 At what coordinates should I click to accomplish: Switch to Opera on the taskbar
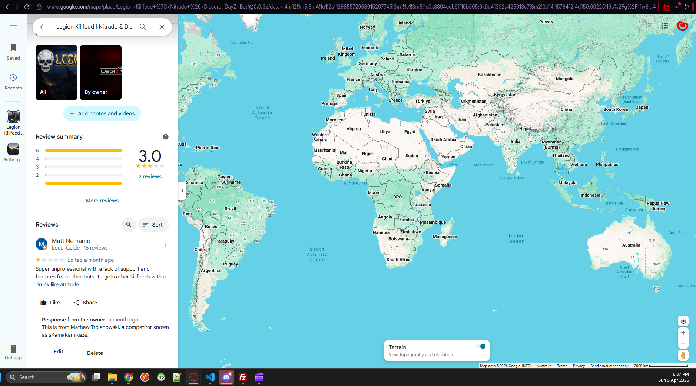(x=194, y=377)
